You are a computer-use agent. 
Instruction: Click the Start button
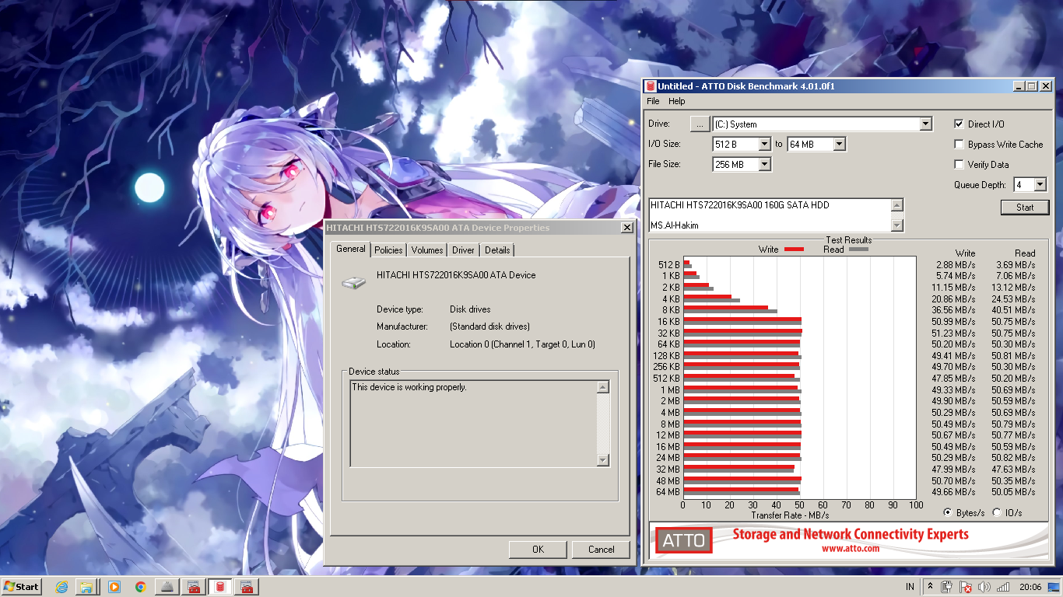click(22, 587)
